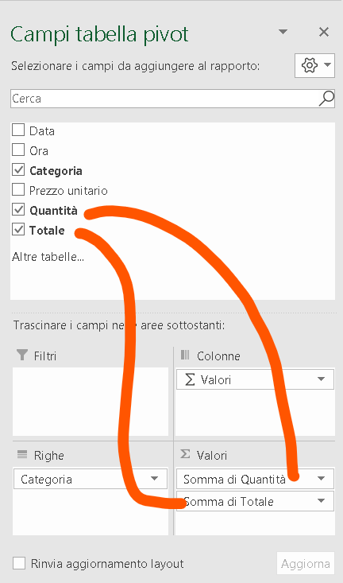Open the Categoria dropdown in Righe
The image size is (343, 583).
[x=155, y=479]
